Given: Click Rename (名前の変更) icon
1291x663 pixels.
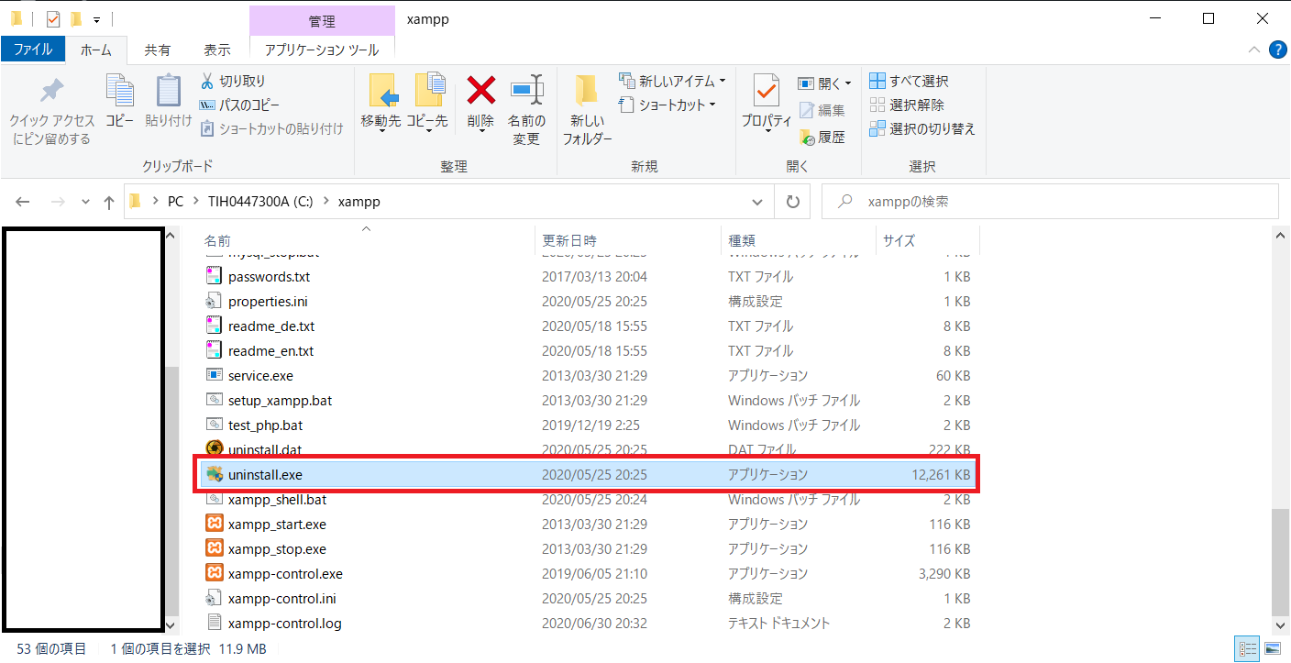Looking at the screenshot, I should pyautogui.click(x=526, y=90).
